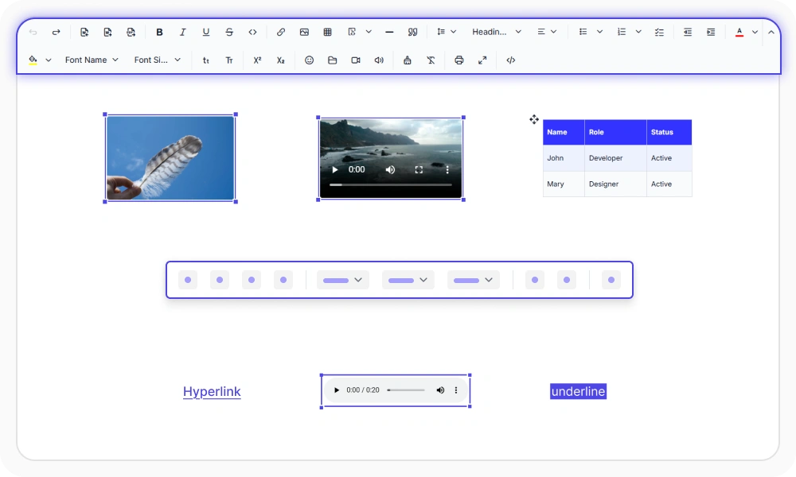The image size is (796, 477).
Task: Click the Developer cell in John's row
Action: coord(615,158)
